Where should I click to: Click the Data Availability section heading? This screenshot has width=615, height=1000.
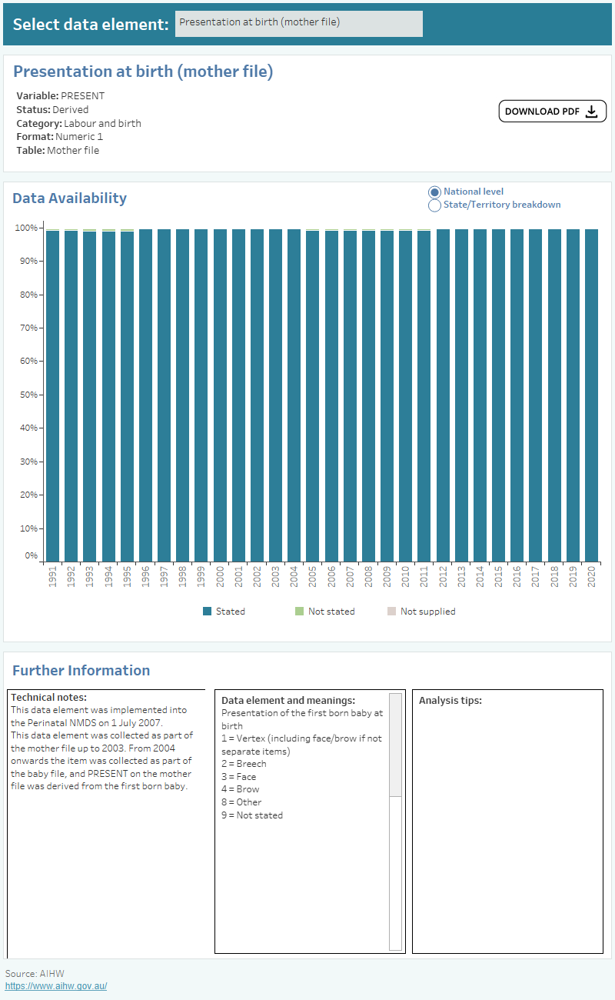click(x=70, y=198)
